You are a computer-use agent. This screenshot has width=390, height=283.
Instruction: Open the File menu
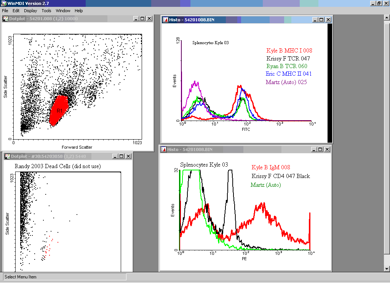(x=5, y=11)
